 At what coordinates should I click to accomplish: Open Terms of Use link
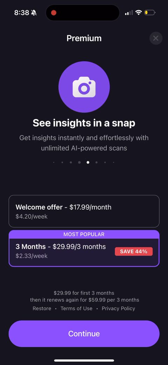[x=76, y=308]
